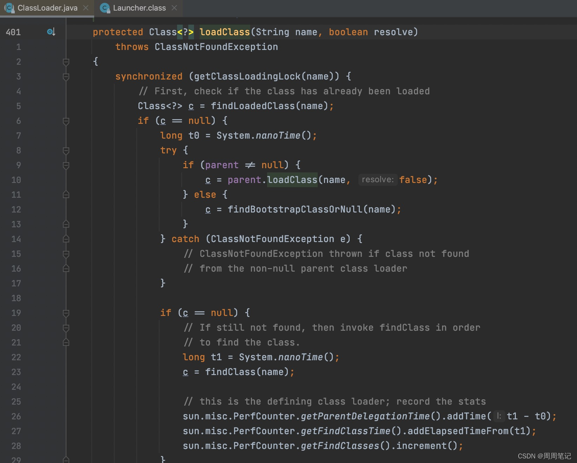Click the comment fold end marker at line 21
Screen dimensions: 577x463
point(66,342)
